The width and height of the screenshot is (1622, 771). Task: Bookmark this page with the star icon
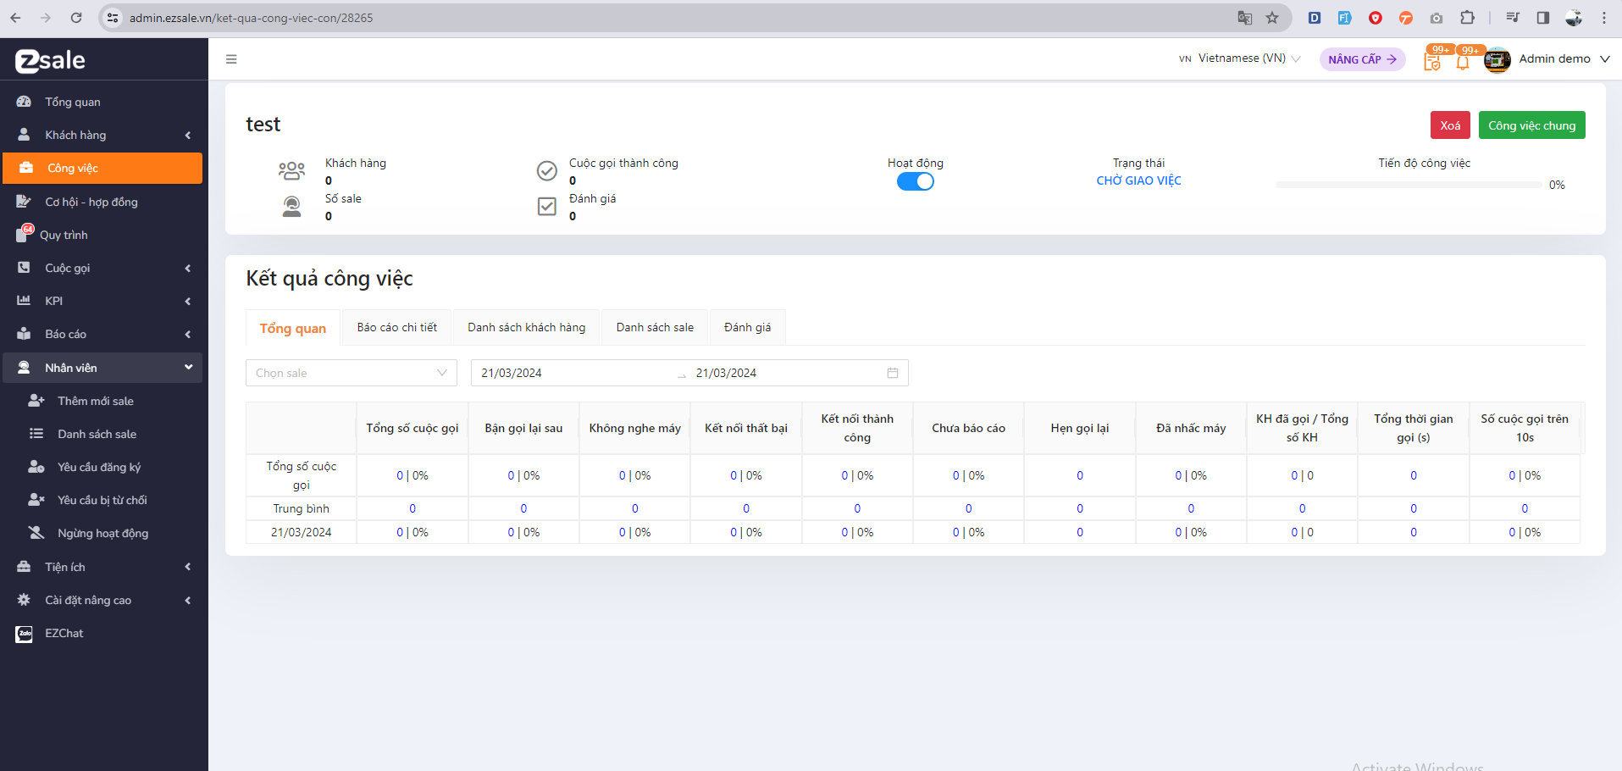tap(1272, 18)
